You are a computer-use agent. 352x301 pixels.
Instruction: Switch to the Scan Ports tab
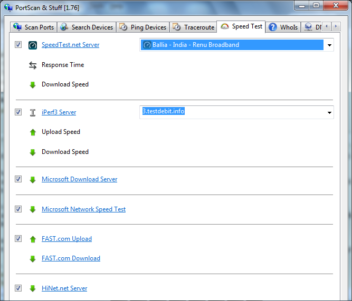pos(34,27)
